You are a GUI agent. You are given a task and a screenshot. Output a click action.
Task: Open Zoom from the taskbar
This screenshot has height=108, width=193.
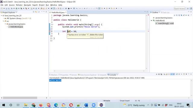pos(94,105)
